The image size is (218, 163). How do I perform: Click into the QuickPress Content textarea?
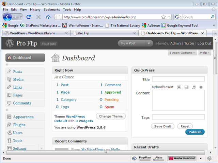tap(178, 101)
